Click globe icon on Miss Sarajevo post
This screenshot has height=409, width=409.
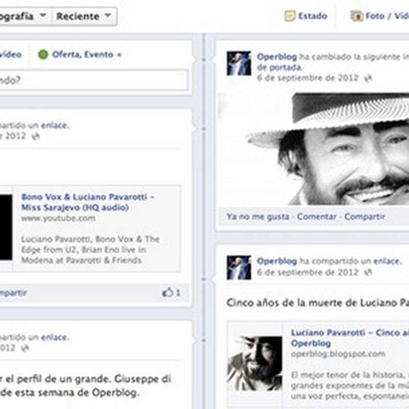click(x=35, y=136)
